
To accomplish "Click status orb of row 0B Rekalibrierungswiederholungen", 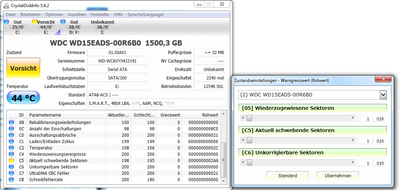I will tap(11, 122).
